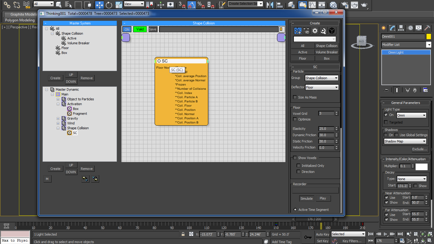Select Volume Breaker in Master System tree
This screenshot has height=244, width=434.
pos(78,43)
